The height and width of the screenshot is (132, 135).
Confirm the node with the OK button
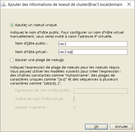96,127
